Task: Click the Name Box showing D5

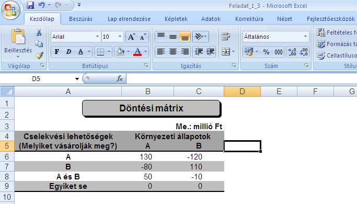Action: [36, 79]
